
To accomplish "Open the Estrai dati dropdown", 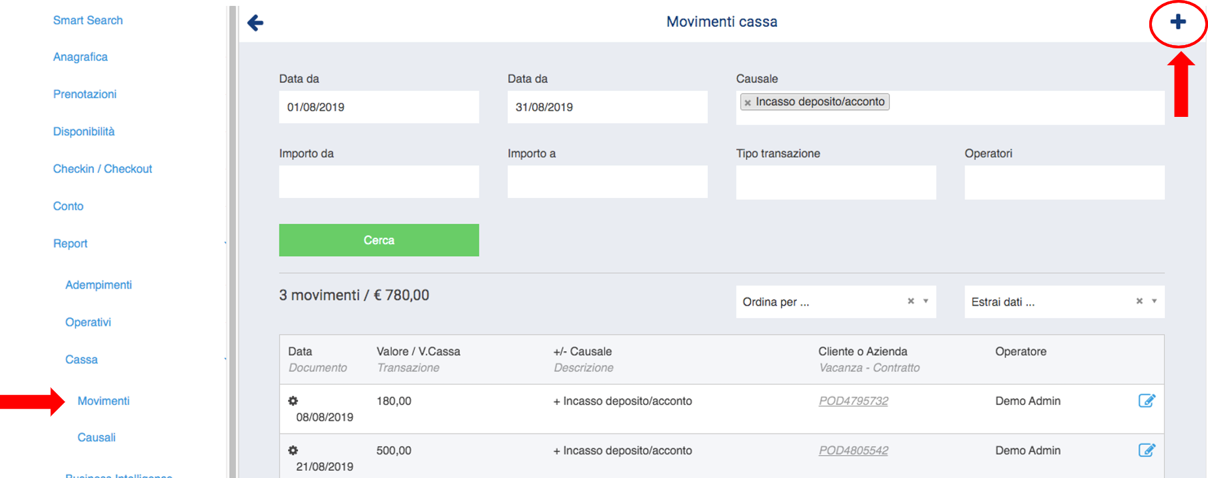I will (1154, 301).
